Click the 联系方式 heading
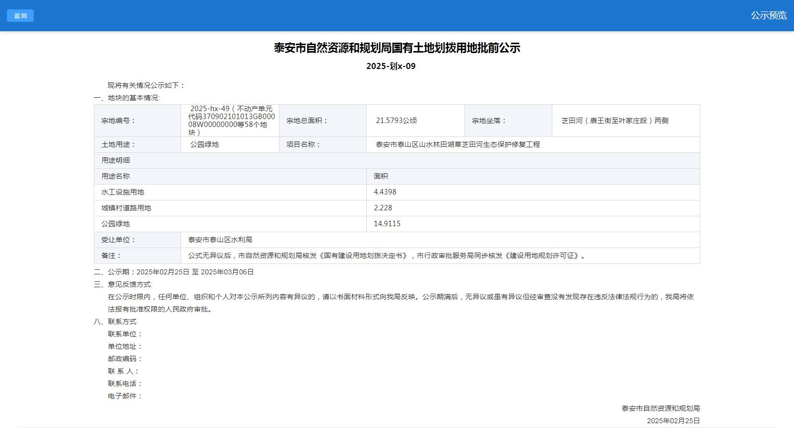The width and height of the screenshot is (794, 446). (115, 321)
